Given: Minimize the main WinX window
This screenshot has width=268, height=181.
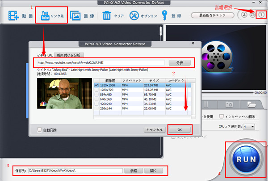Looking at the screenshot, I should pos(254,2).
